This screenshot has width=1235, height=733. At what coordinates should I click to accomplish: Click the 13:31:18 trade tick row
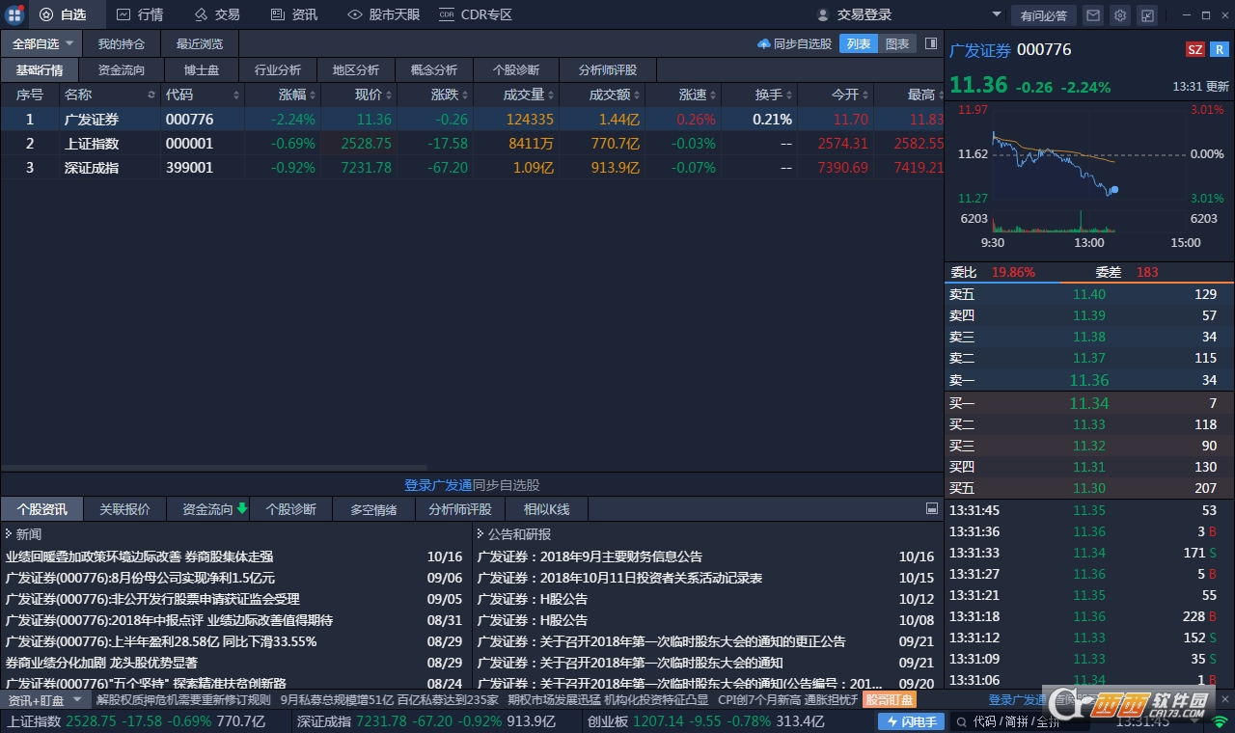pos(1089,616)
